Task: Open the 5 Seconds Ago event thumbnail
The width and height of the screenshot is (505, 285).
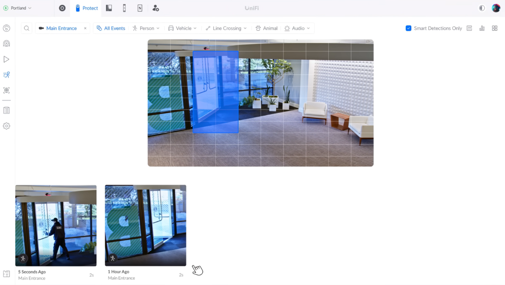Action: click(56, 225)
